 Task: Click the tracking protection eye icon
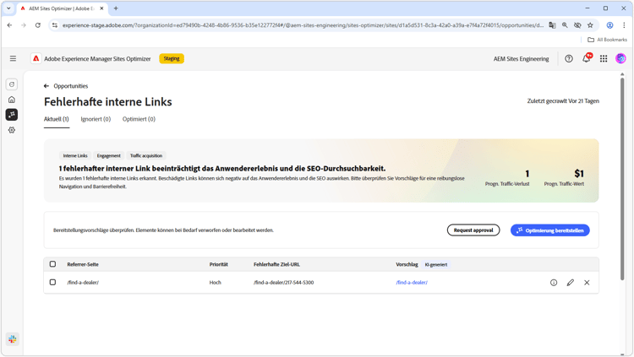pyautogui.click(x=577, y=25)
